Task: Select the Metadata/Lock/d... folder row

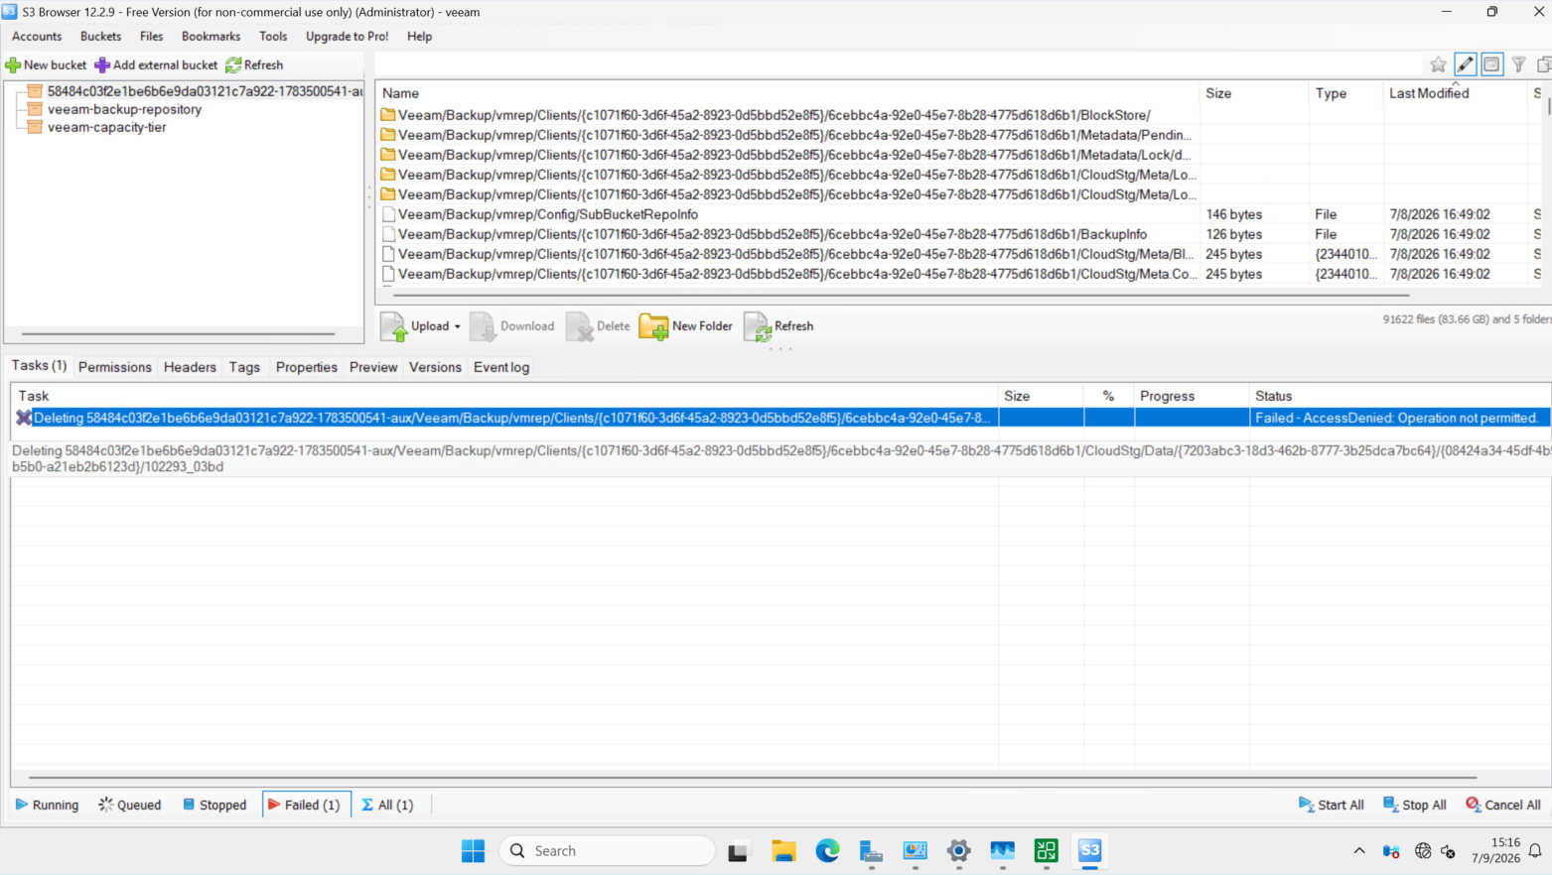Action: point(785,155)
